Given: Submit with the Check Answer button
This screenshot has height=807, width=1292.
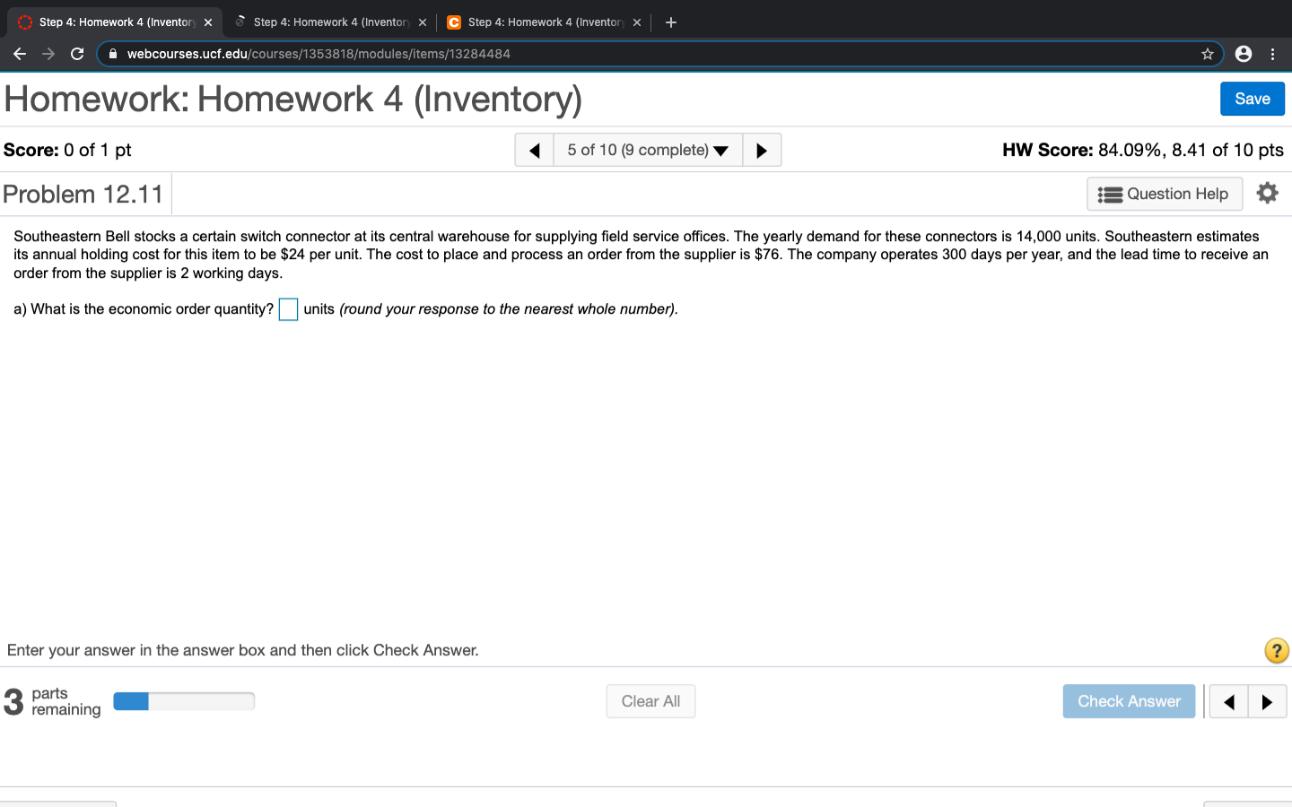Looking at the screenshot, I should [x=1129, y=701].
